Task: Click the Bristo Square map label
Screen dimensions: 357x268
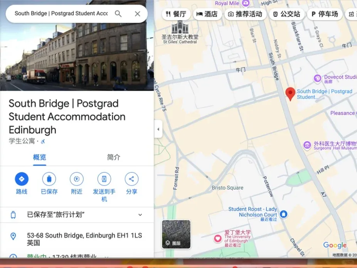Action: 227,188
